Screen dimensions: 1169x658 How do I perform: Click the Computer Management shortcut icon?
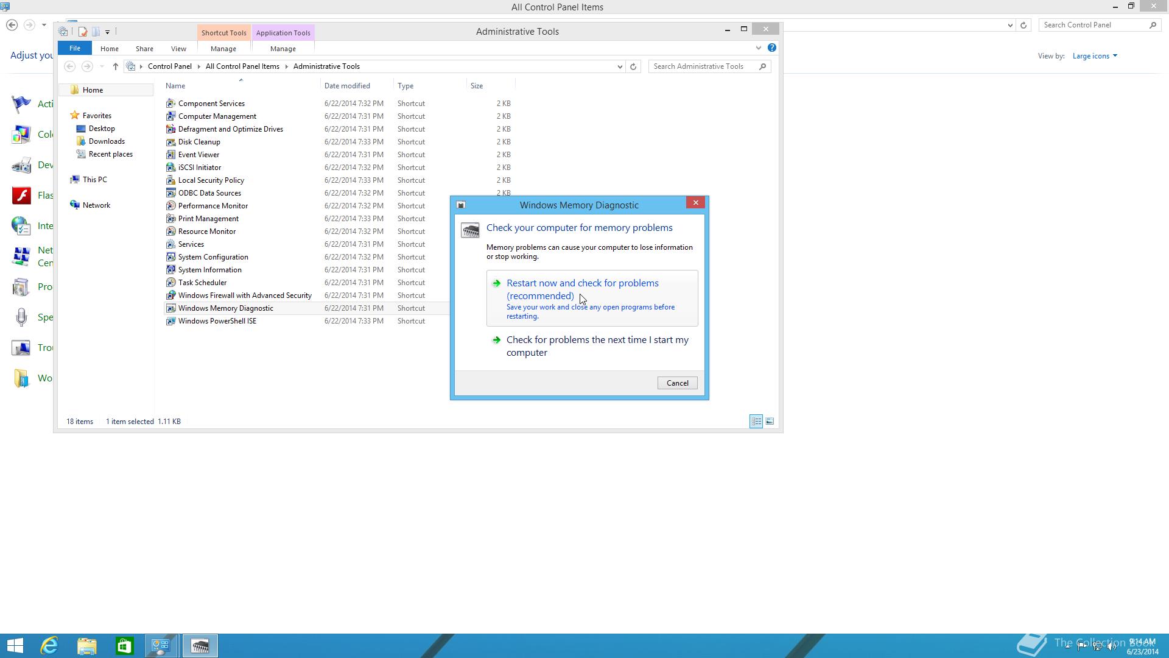click(170, 116)
